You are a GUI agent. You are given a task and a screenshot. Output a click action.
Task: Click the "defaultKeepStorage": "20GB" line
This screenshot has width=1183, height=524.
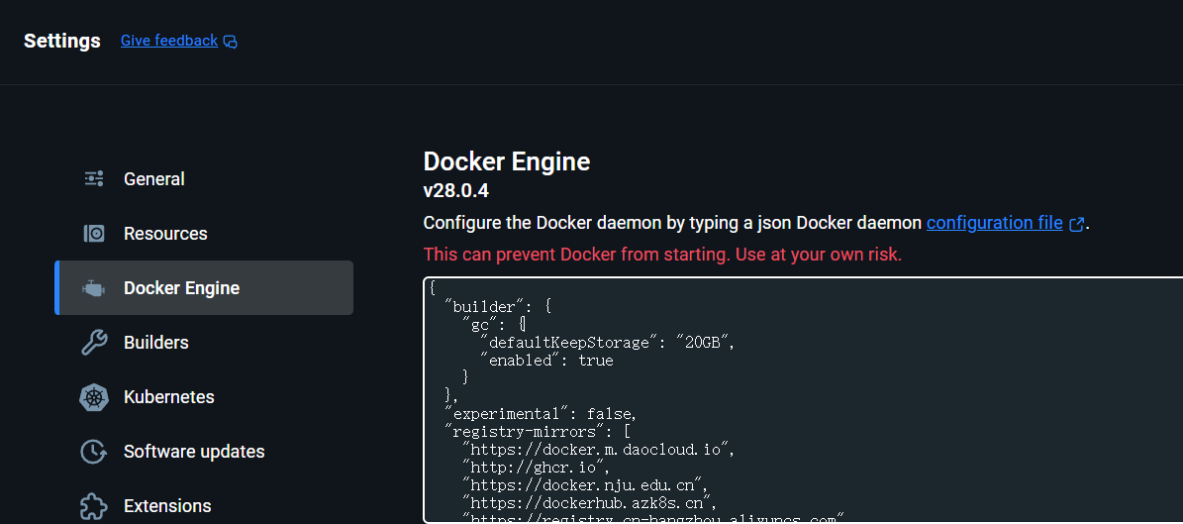coord(607,343)
